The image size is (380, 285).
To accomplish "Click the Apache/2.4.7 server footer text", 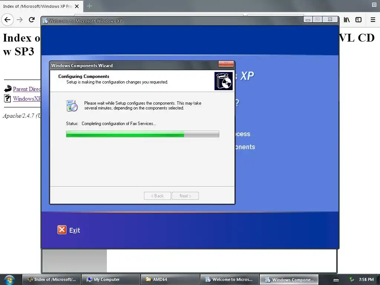I will click(22, 116).
